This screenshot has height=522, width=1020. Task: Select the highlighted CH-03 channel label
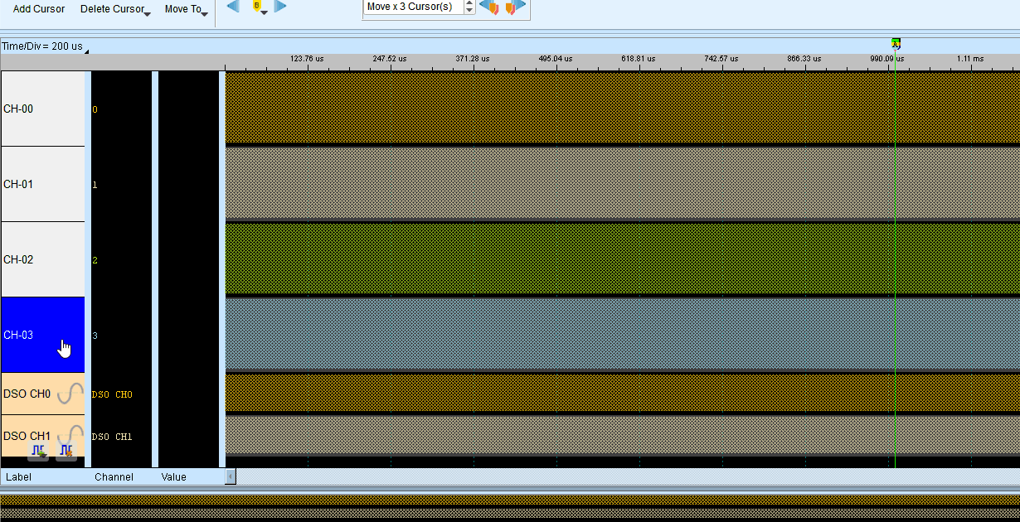tap(42, 335)
